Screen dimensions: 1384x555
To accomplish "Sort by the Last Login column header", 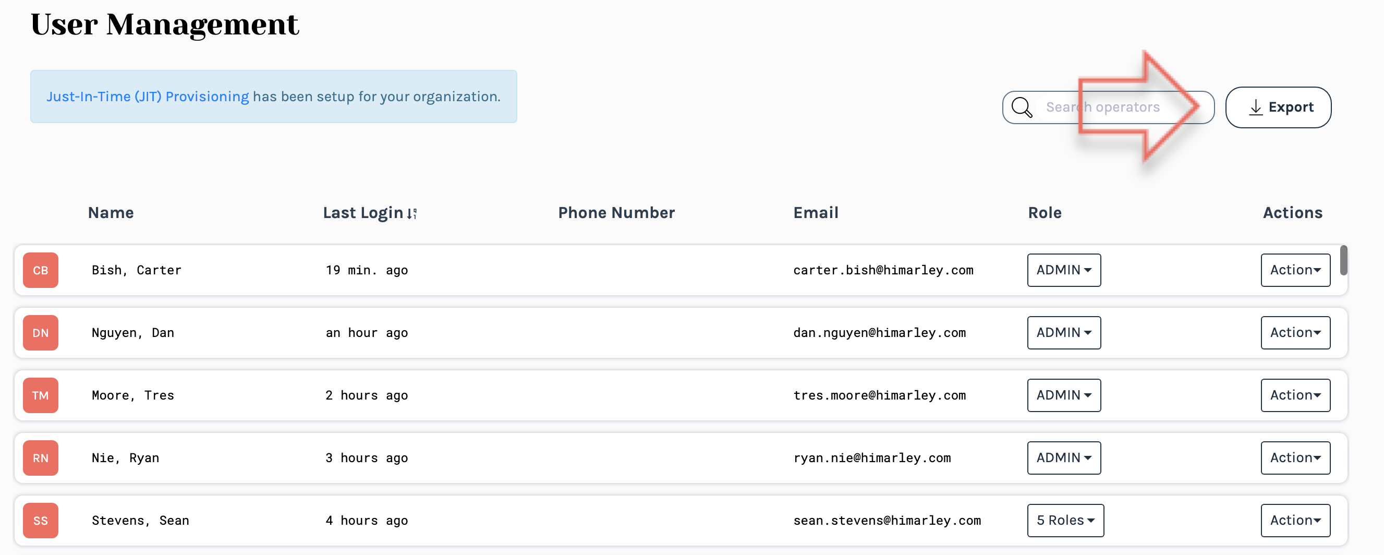I will [x=362, y=213].
